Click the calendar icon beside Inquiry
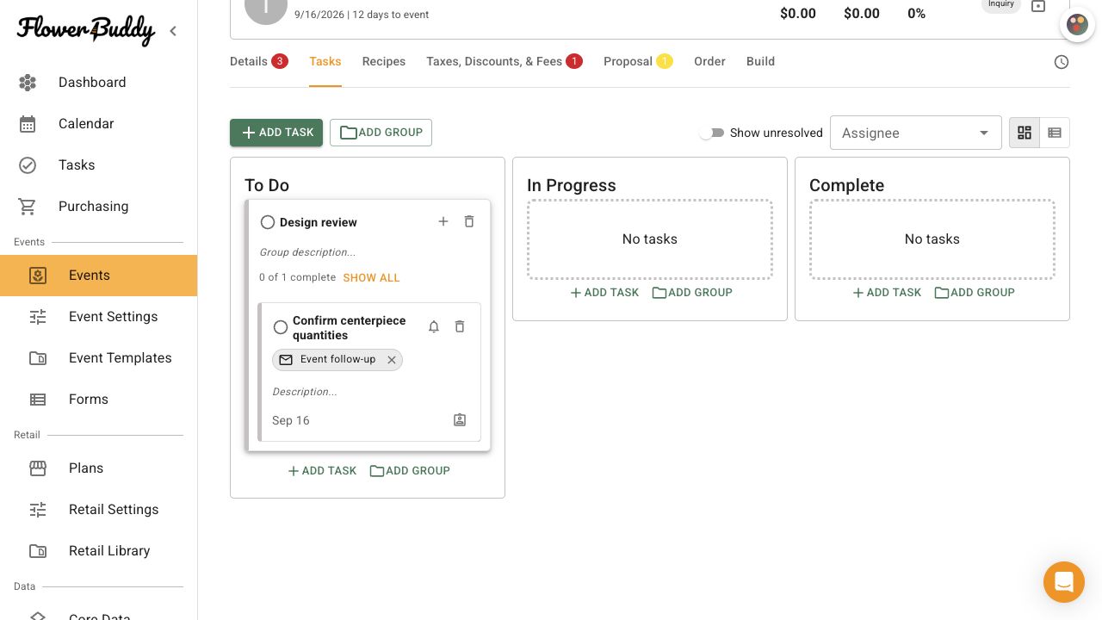 pyautogui.click(x=1038, y=6)
